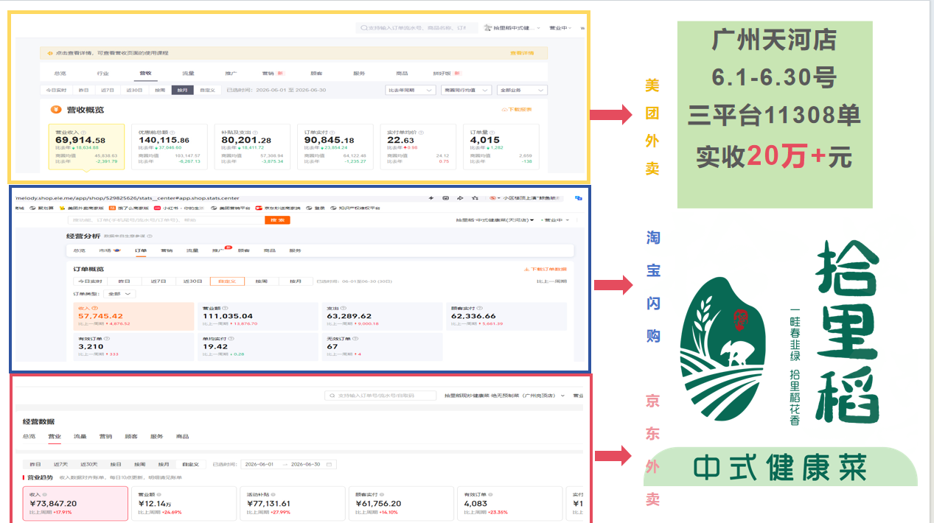Screen dimensions: 934x523
Task: Select 收入 57,745.42 card in Ele.me panel
Action: pyautogui.click(x=133, y=315)
